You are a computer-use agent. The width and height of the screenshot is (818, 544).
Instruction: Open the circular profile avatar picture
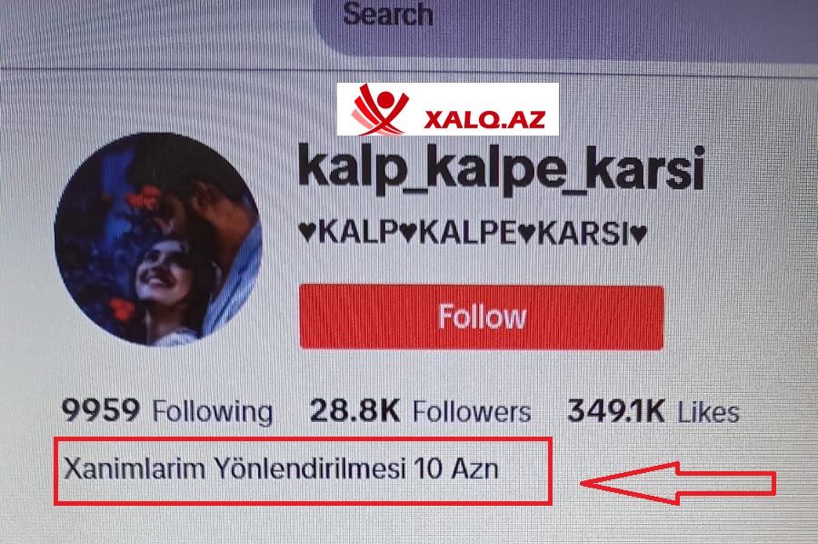click(158, 238)
